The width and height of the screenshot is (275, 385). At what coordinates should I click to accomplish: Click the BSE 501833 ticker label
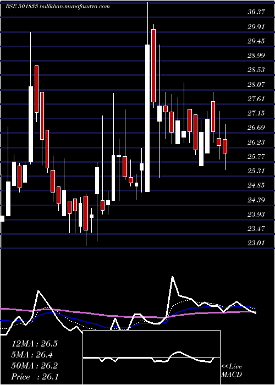tap(21, 7)
